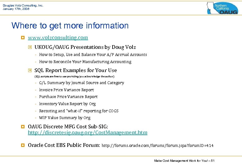Click 'WIP Value Summary by Org' item

tap(65, 118)
